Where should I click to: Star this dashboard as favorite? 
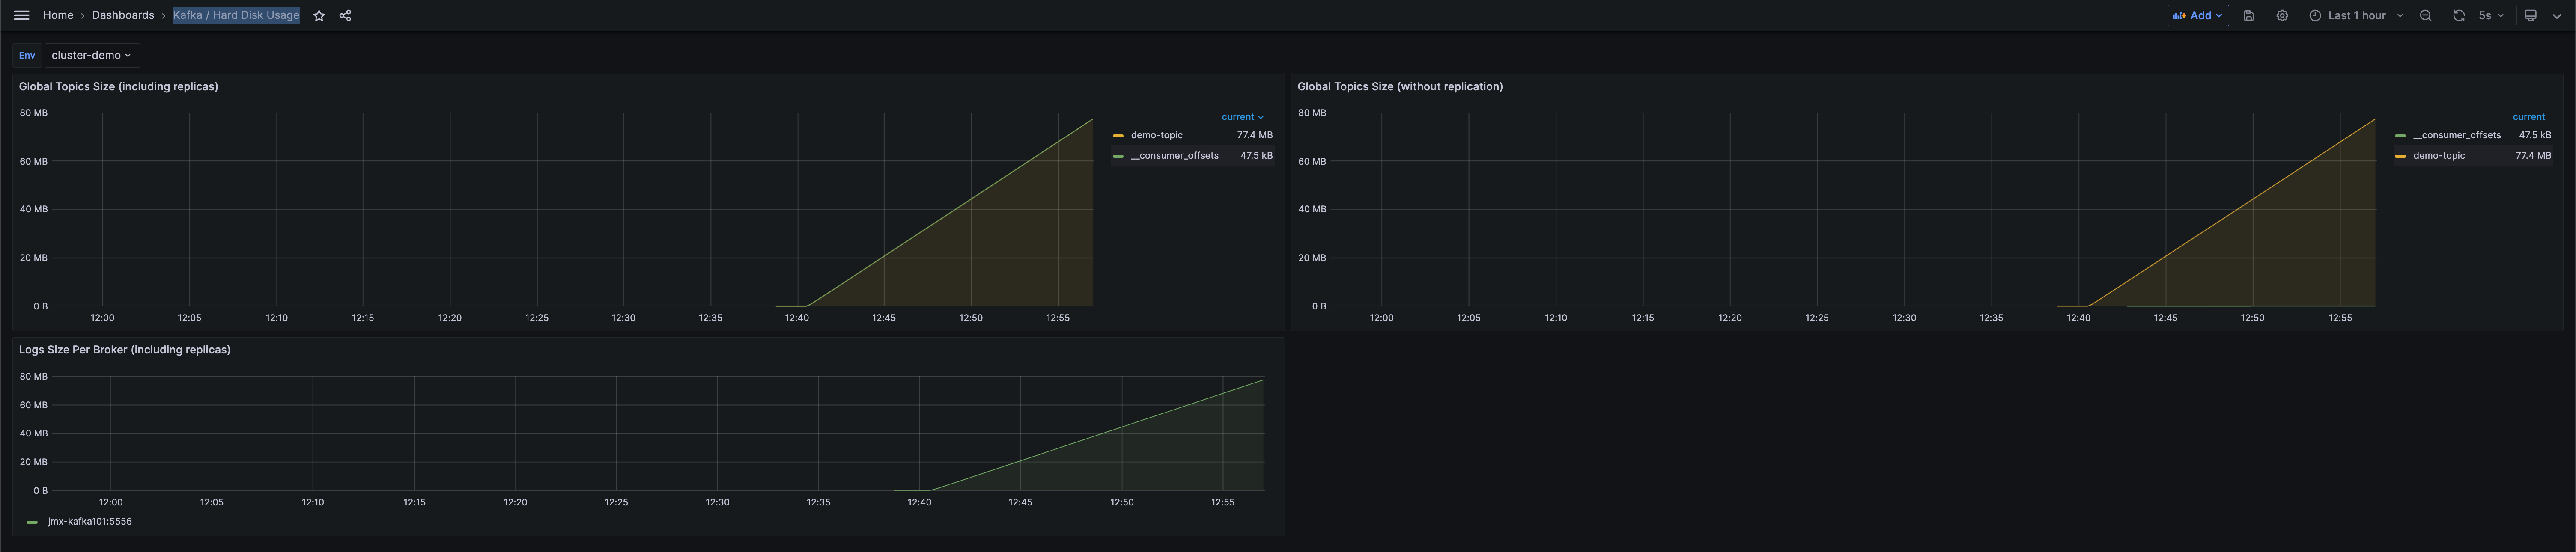319,16
